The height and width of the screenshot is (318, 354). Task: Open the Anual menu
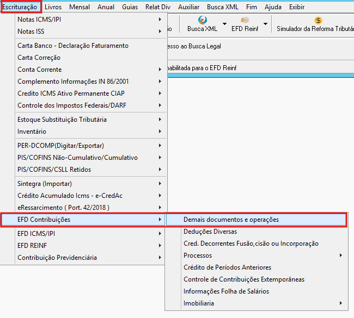pyautogui.click(x=106, y=7)
